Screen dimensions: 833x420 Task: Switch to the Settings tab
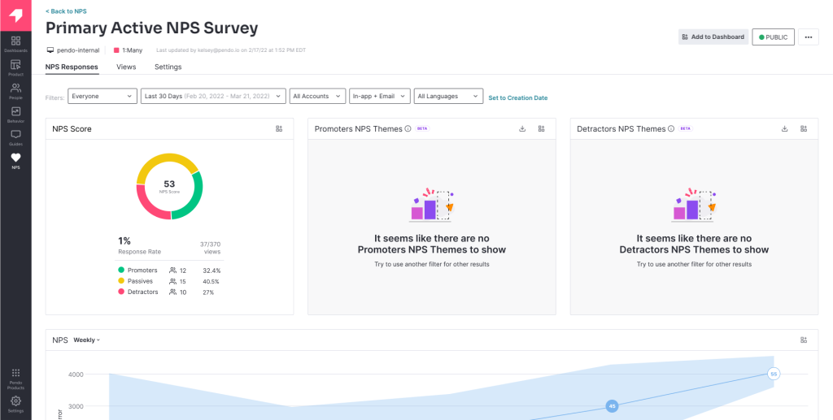pos(168,67)
